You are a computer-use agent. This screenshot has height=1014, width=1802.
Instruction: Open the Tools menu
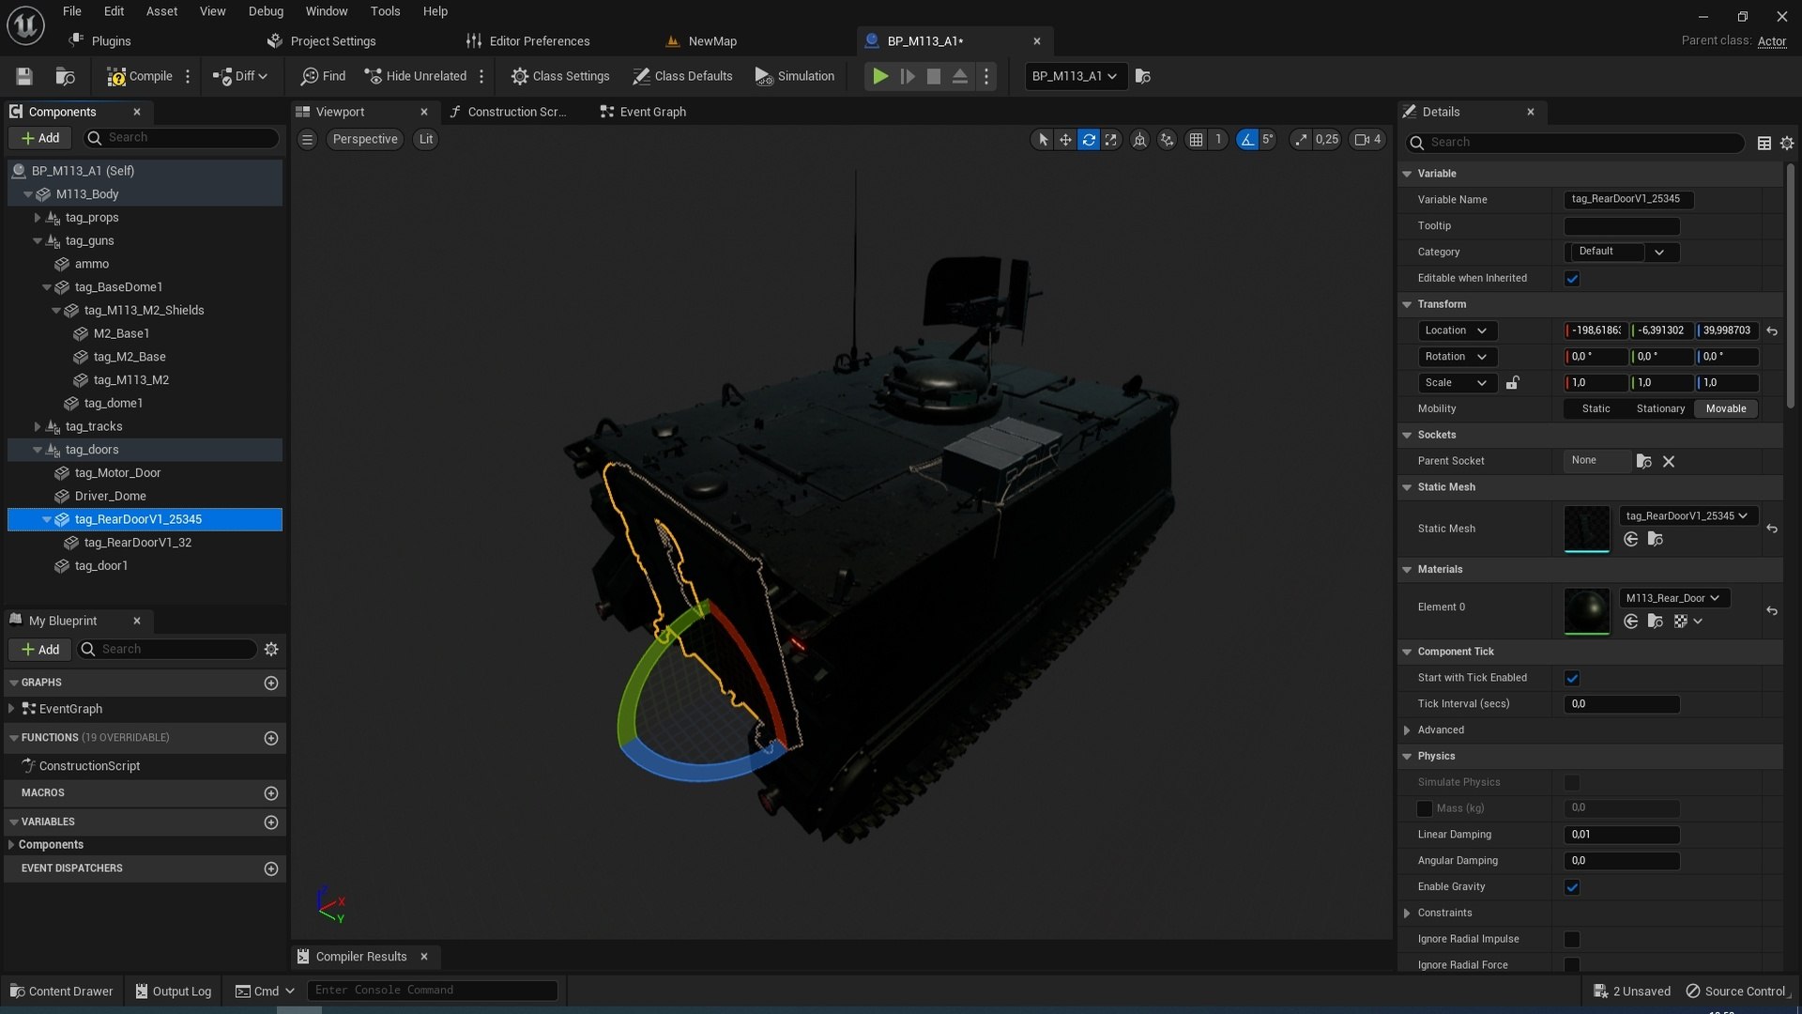[x=385, y=11]
